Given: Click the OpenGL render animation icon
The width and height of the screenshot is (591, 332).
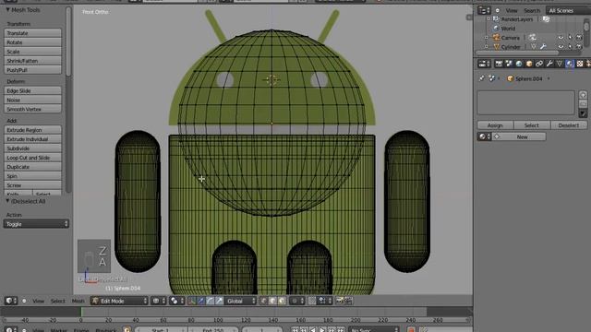Looking at the screenshot, I should coord(348,301).
